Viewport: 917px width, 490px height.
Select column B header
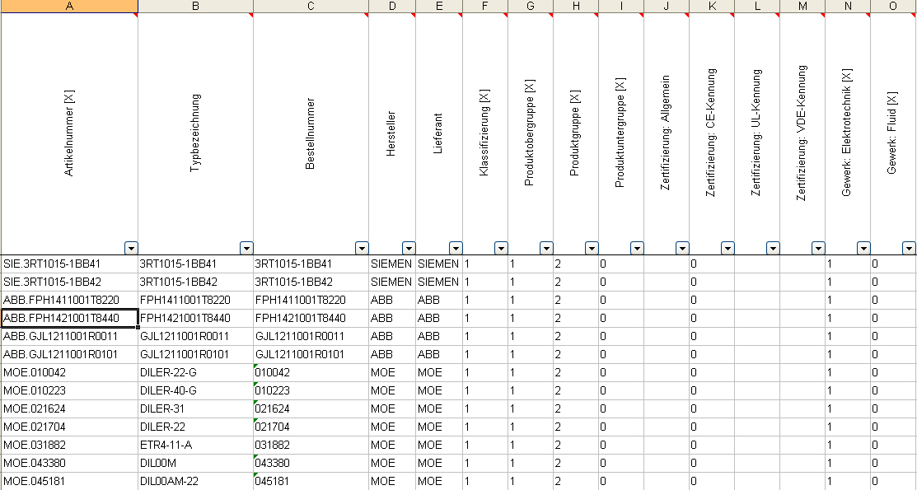click(x=195, y=6)
